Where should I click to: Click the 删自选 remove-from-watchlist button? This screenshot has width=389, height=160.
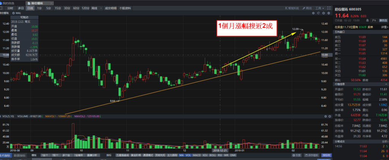tap(383, 20)
